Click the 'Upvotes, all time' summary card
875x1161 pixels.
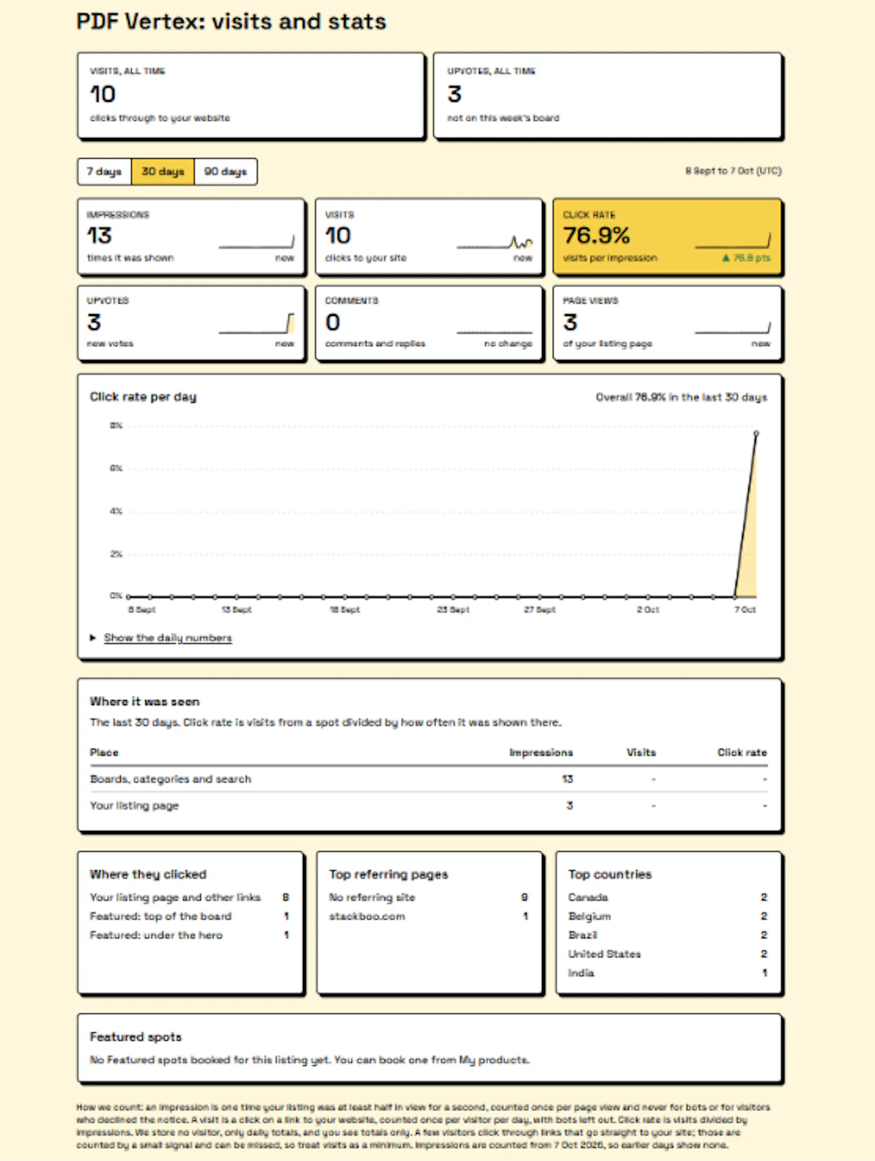pos(608,95)
